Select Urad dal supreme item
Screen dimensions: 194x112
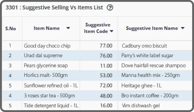point(43,55)
